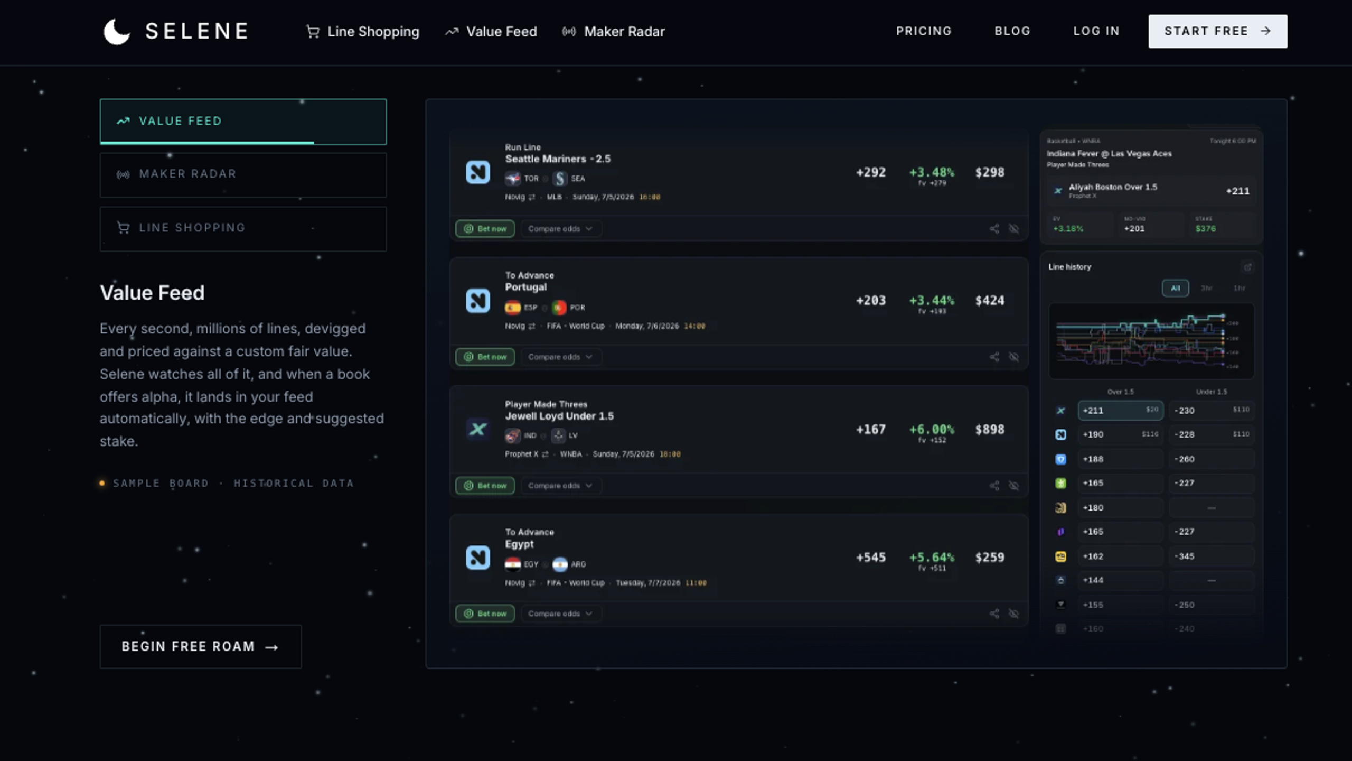
Task: Click sportsbook icon in the +144 row
Action: (1060, 580)
